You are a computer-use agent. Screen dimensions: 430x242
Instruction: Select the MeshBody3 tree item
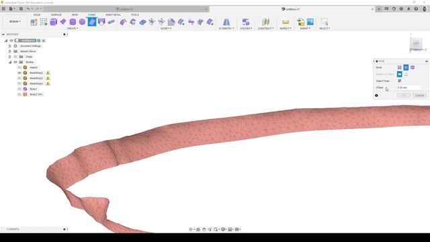pyautogui.click(x=36, y=78)
